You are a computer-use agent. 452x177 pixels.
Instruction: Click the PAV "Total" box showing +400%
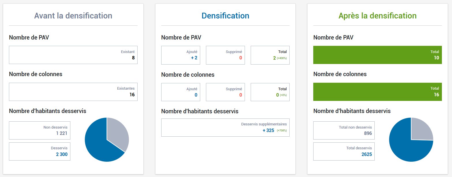(x=270, y=55)
